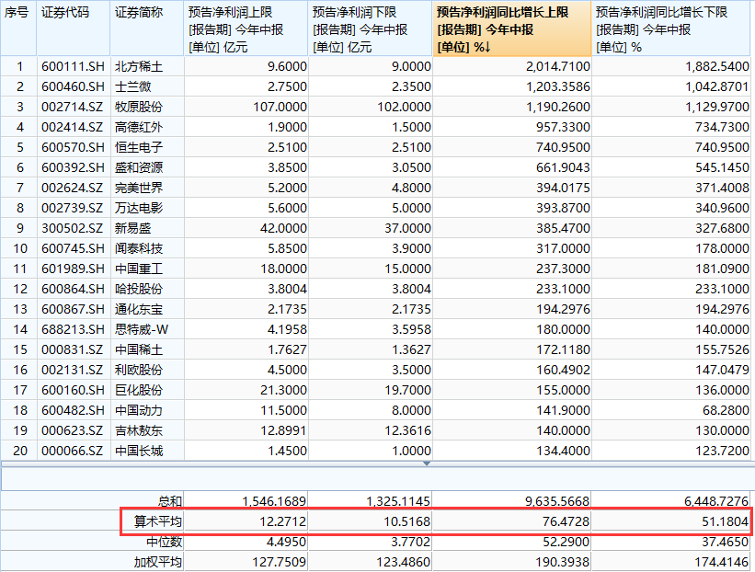
Task: Click the small splitter arrow below the table
Action: point(425,464)
